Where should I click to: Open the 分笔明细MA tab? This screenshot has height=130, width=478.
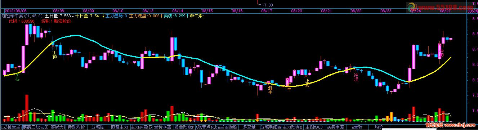click(x=271, y=127)
